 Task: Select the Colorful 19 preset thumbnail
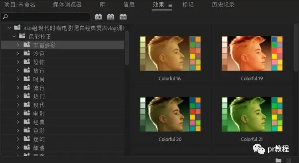pos(252,53)
